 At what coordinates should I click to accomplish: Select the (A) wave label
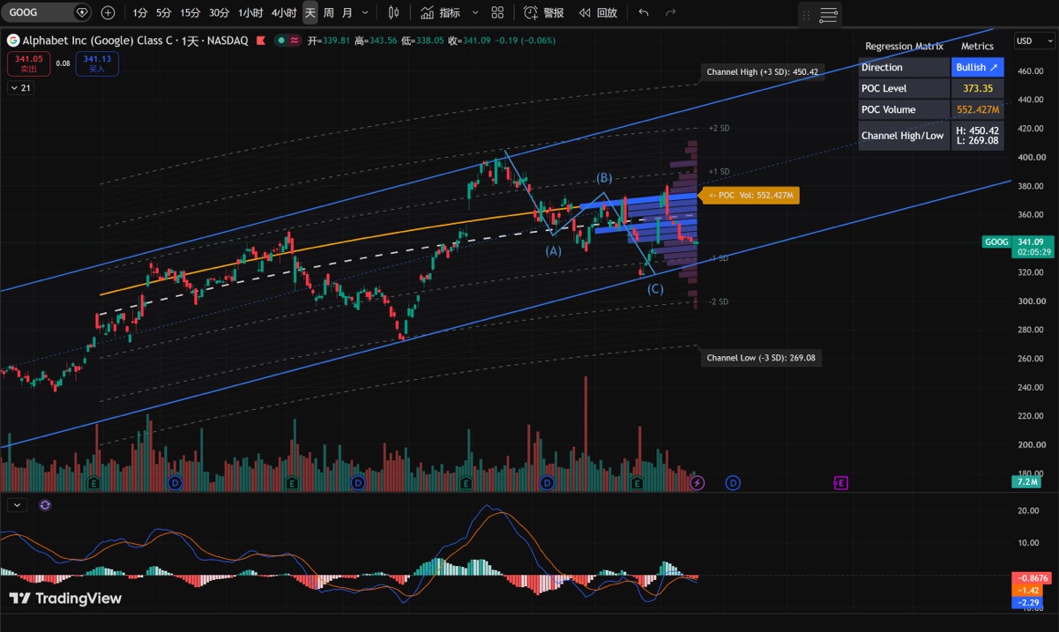coord(553,251)
